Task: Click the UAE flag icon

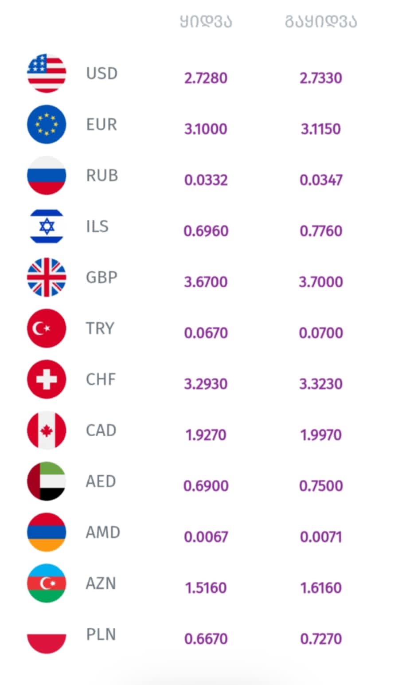Action: pyautogui.click(x=47, y=481)
